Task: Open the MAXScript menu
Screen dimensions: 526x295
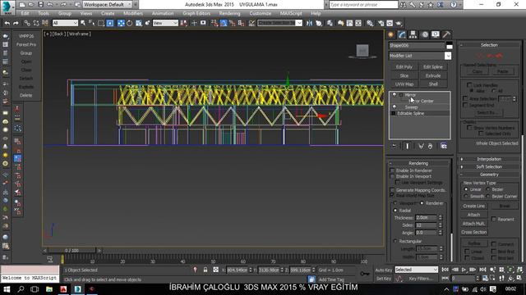Action: (x=291, y=13)
